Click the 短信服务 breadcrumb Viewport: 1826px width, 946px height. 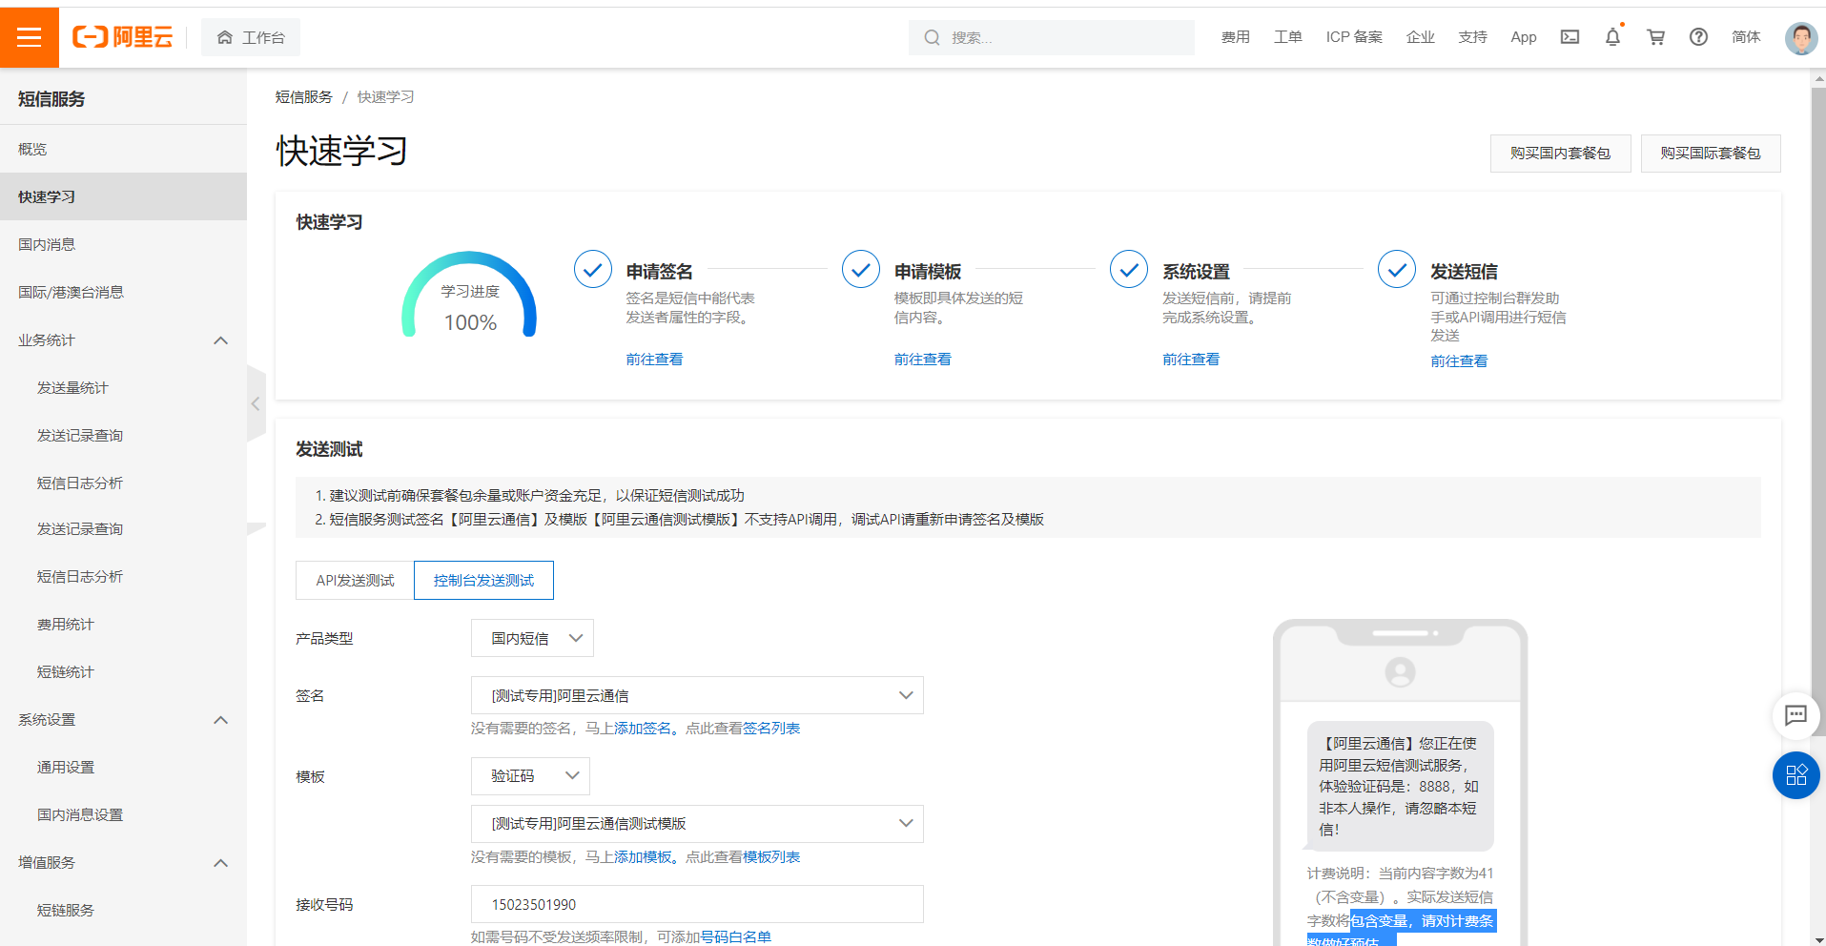[303, 97]
